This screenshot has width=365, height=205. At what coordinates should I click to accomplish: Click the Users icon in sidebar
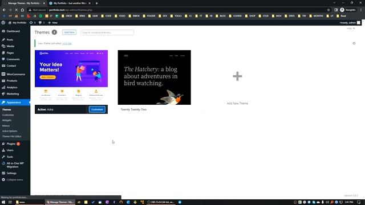3,150
